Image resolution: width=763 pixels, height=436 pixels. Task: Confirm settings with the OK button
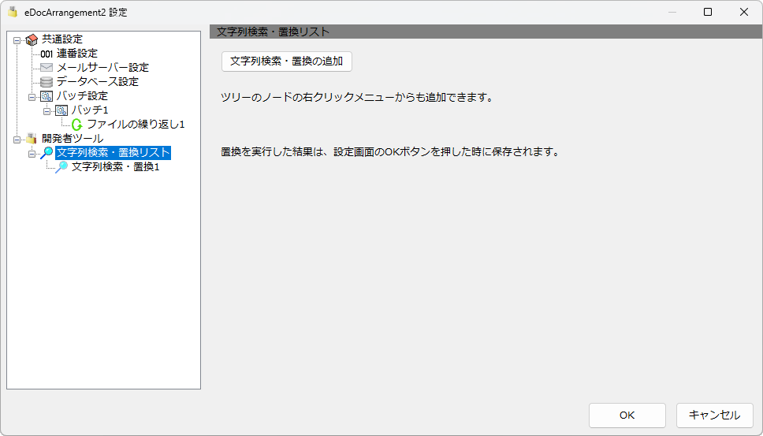coord(627,415)
